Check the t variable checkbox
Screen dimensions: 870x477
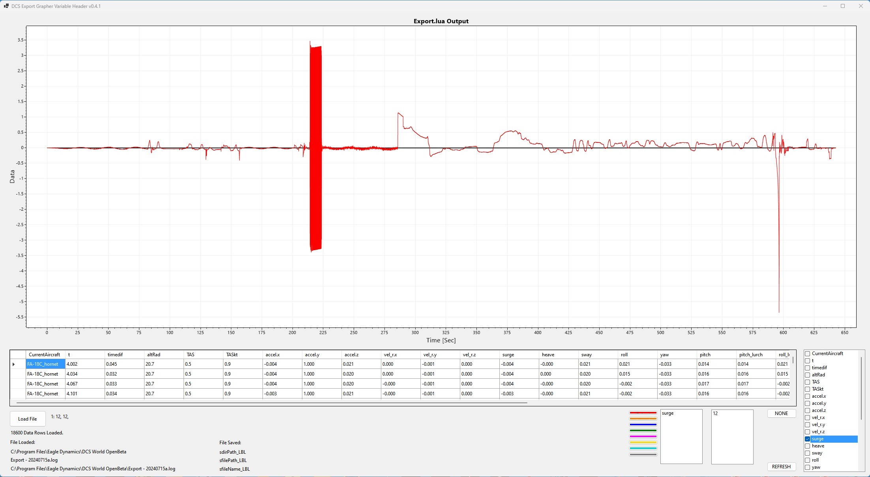click(808, 361)
